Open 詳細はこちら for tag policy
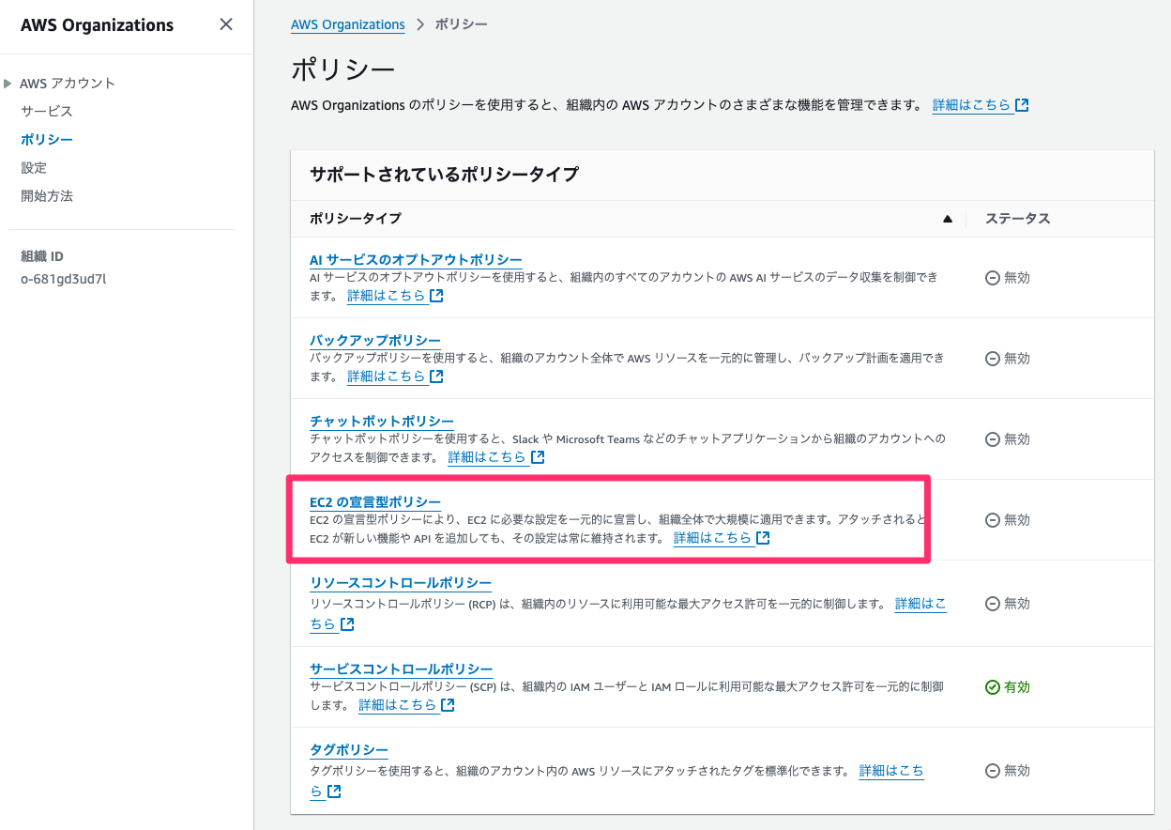This screenshot has width=1171, height=830. [x=891, y=770]
